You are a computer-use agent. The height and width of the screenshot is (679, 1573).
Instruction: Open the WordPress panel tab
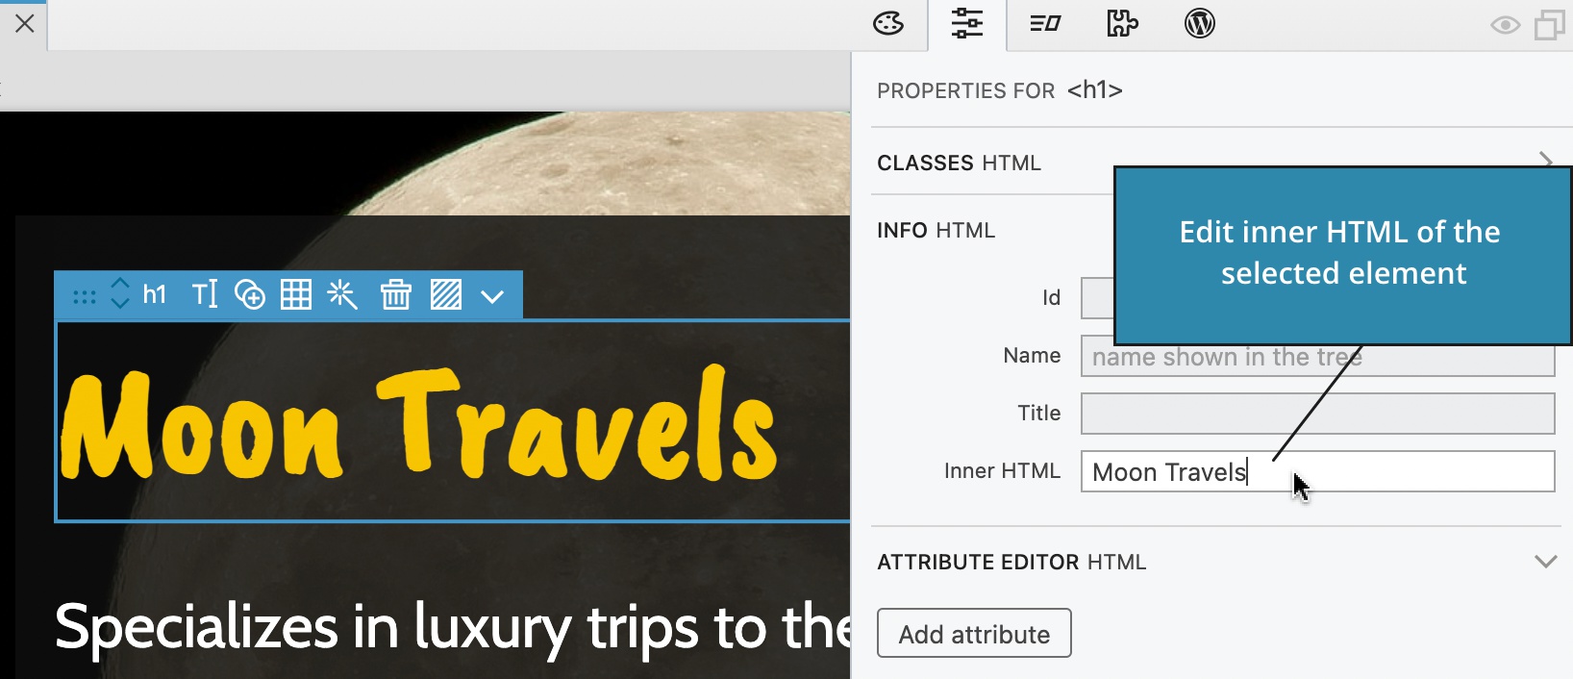click(x=1200, y=24)
